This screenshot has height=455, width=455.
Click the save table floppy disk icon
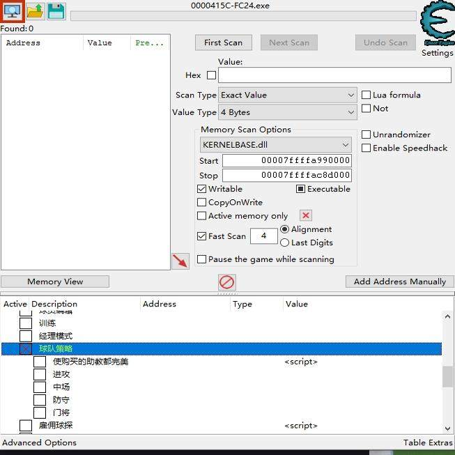56,11
